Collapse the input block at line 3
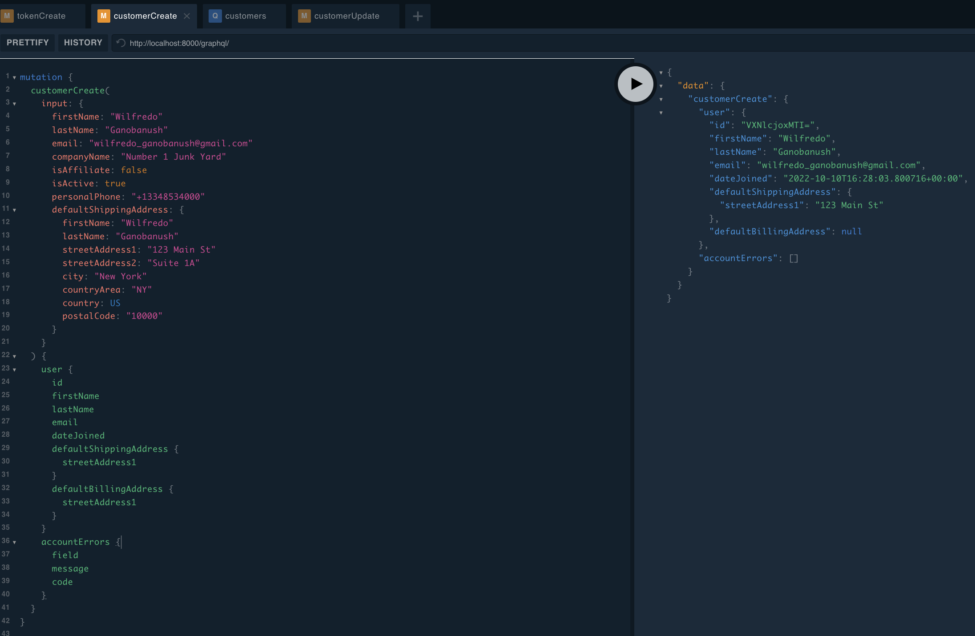Screen dimensions: 975x636 (x=14, y=104)
